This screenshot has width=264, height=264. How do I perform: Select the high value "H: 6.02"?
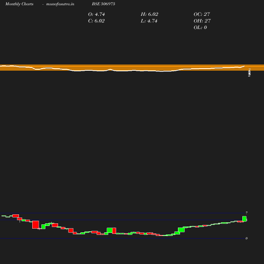149,14
